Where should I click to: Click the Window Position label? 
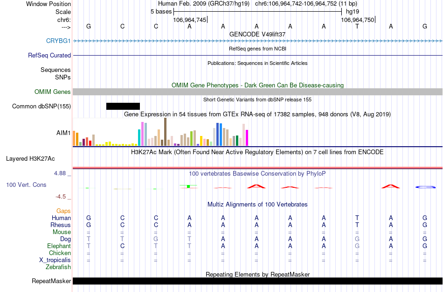tap(48, 4)
